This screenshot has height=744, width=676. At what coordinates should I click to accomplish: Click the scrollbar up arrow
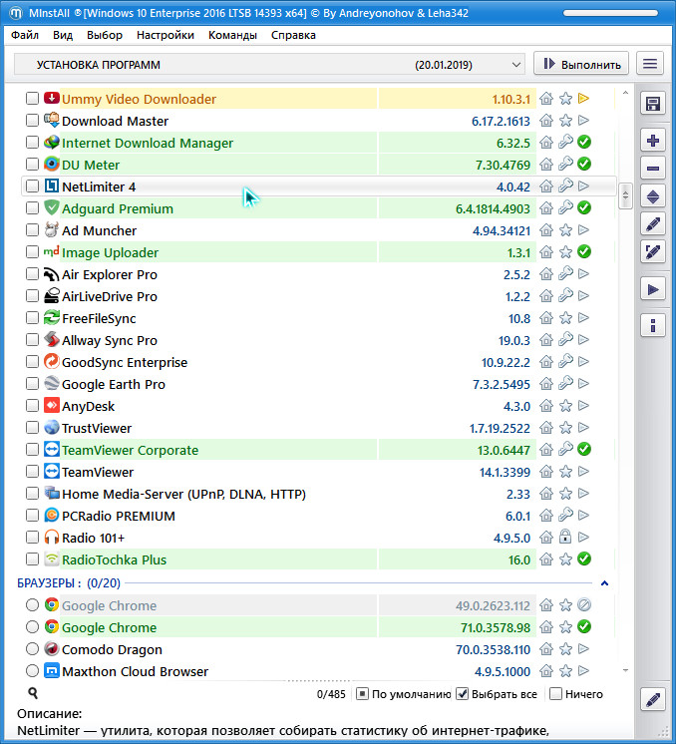click(626, 93)
